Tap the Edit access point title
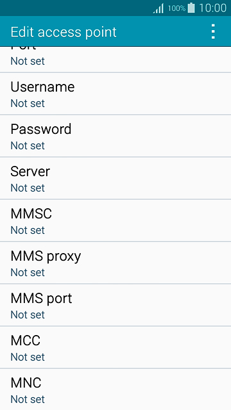231x410 pixels. pos(64,32)
